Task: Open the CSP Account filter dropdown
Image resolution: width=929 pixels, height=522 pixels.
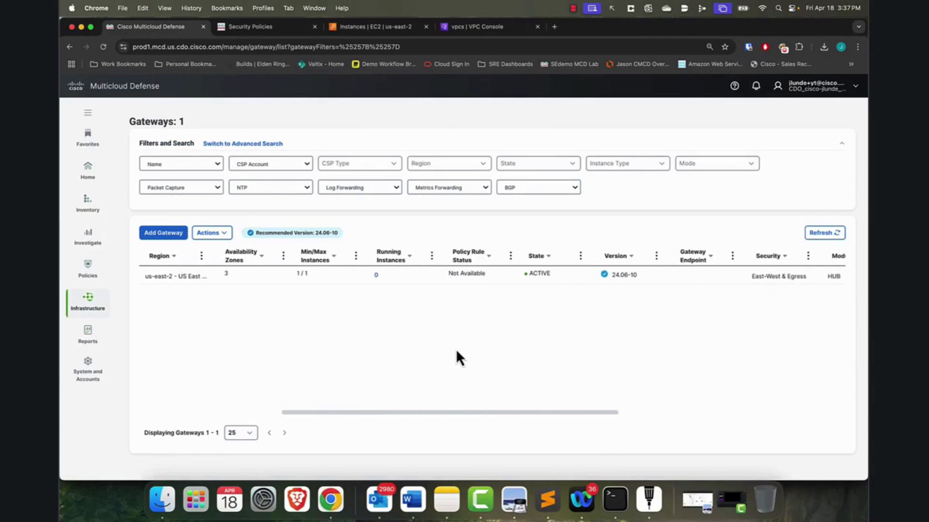Action: [271, 164]
